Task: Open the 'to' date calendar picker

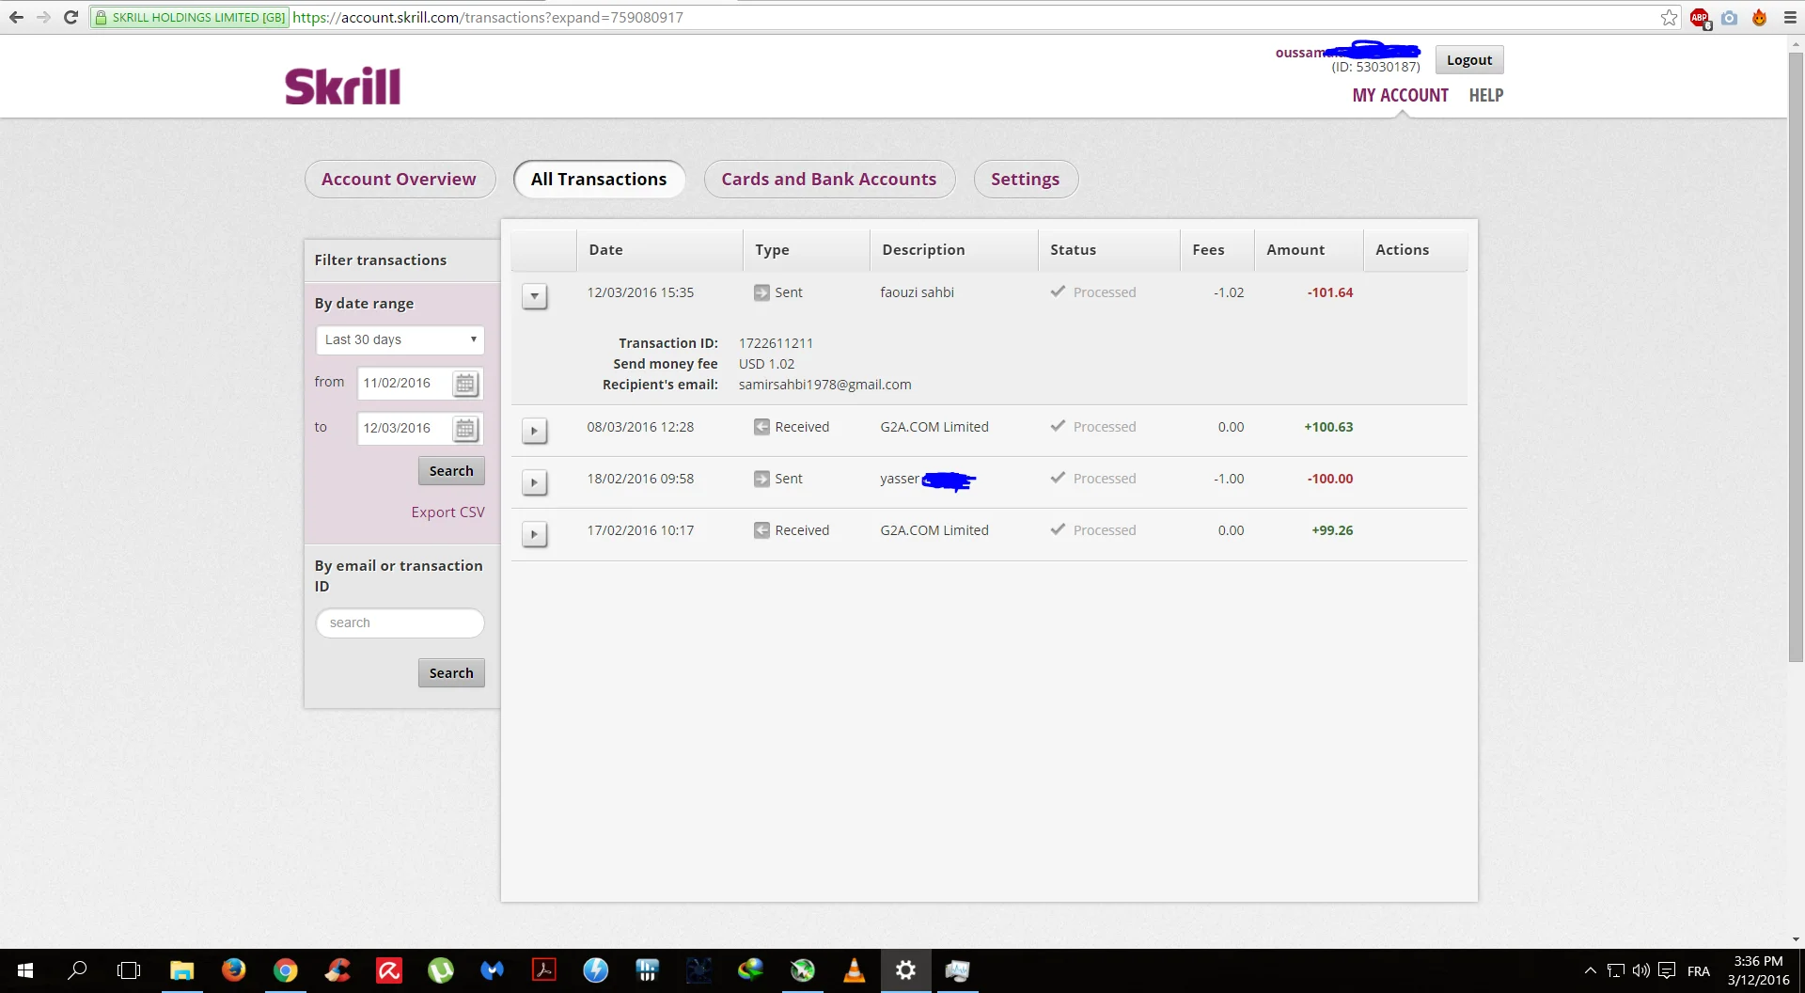Action: pyautogui.click(x=465, y=429)
